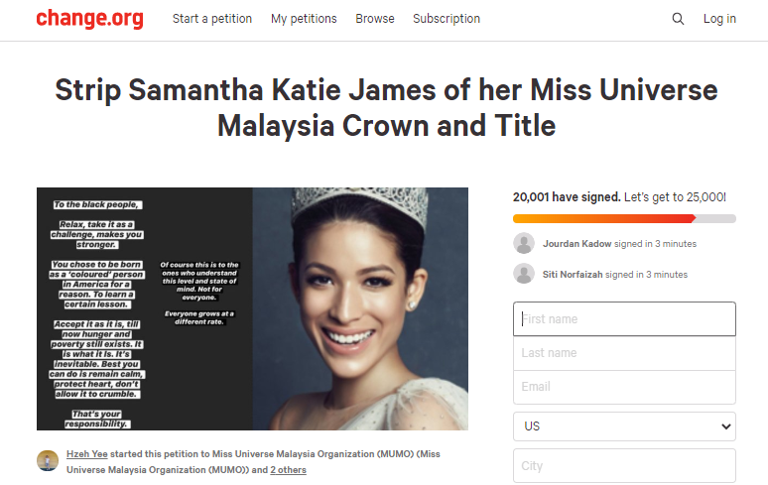The height and width of the screenshot is (485, 768).
Task: Click the Last name field
Action: (624, 353)
